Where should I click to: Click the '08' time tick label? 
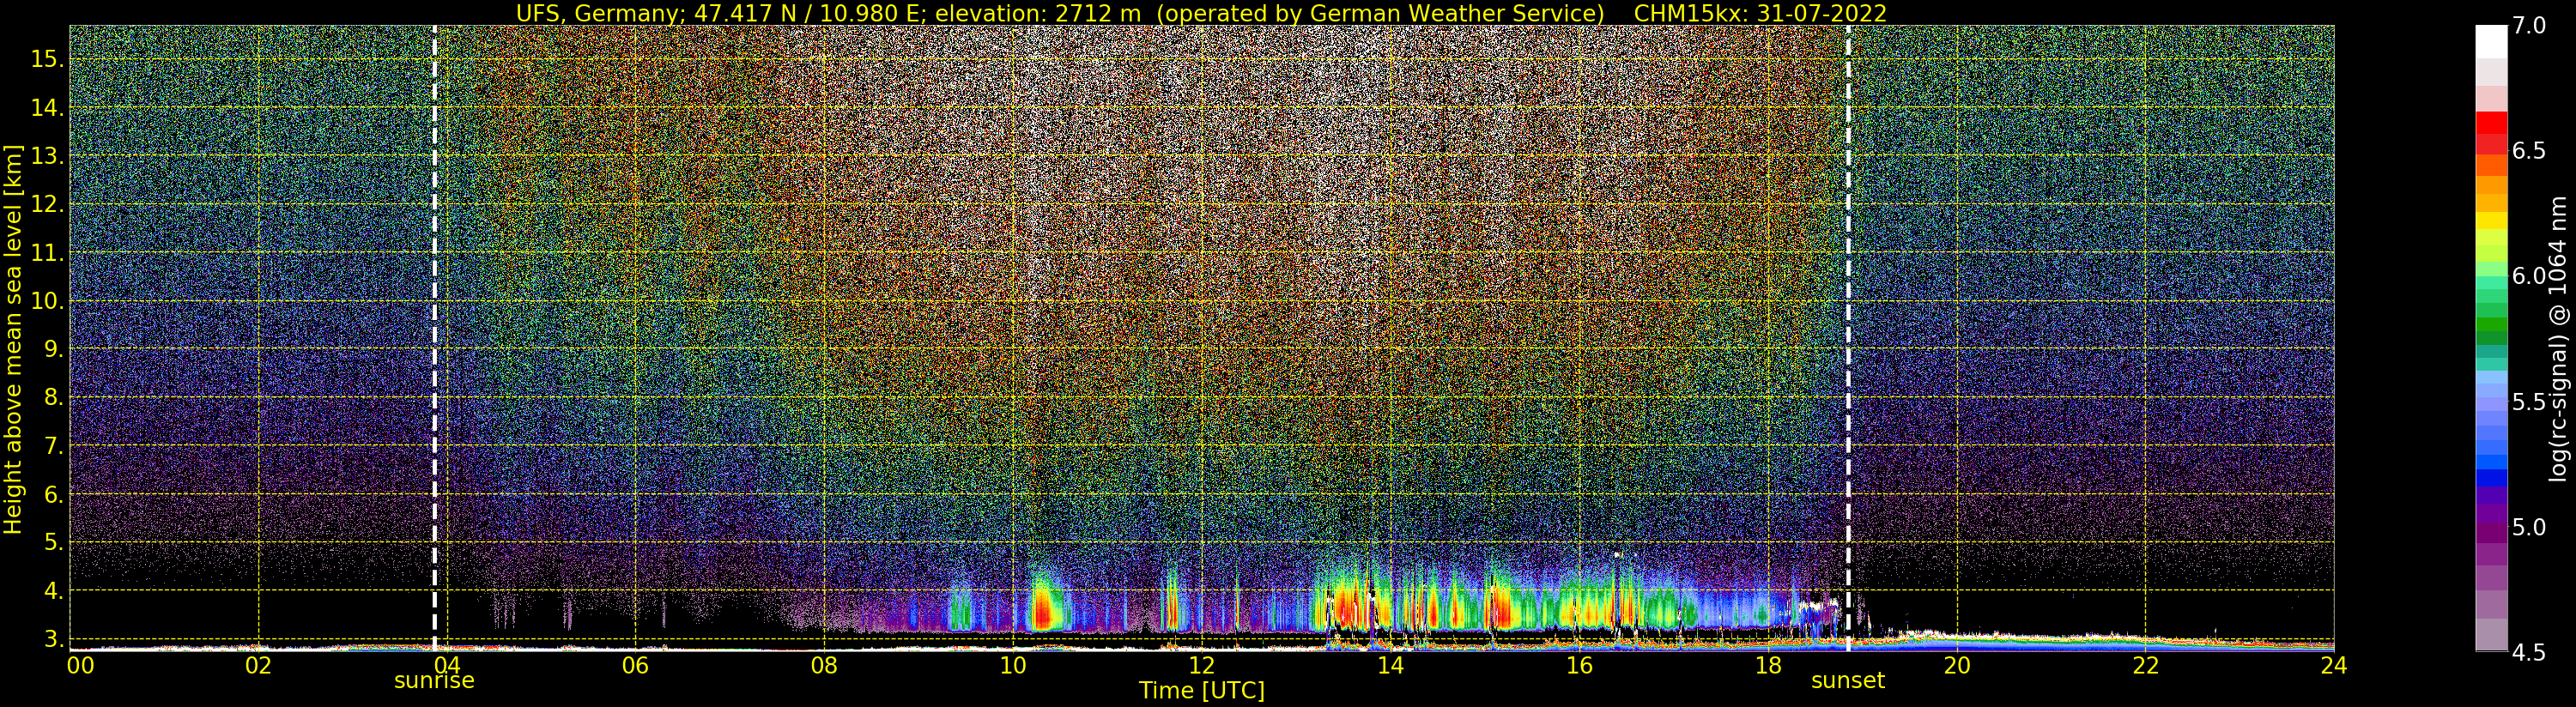point(824,665)
